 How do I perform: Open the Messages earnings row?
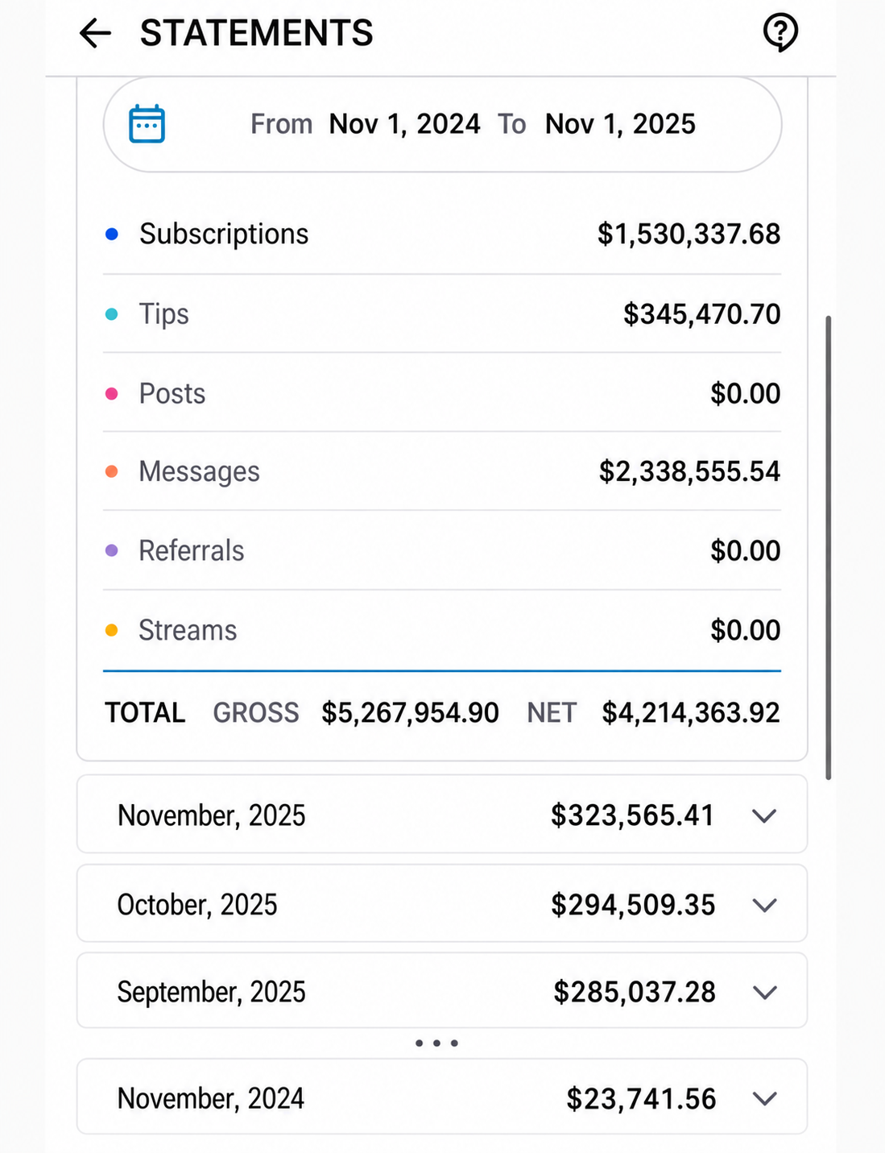pos(442,471)
